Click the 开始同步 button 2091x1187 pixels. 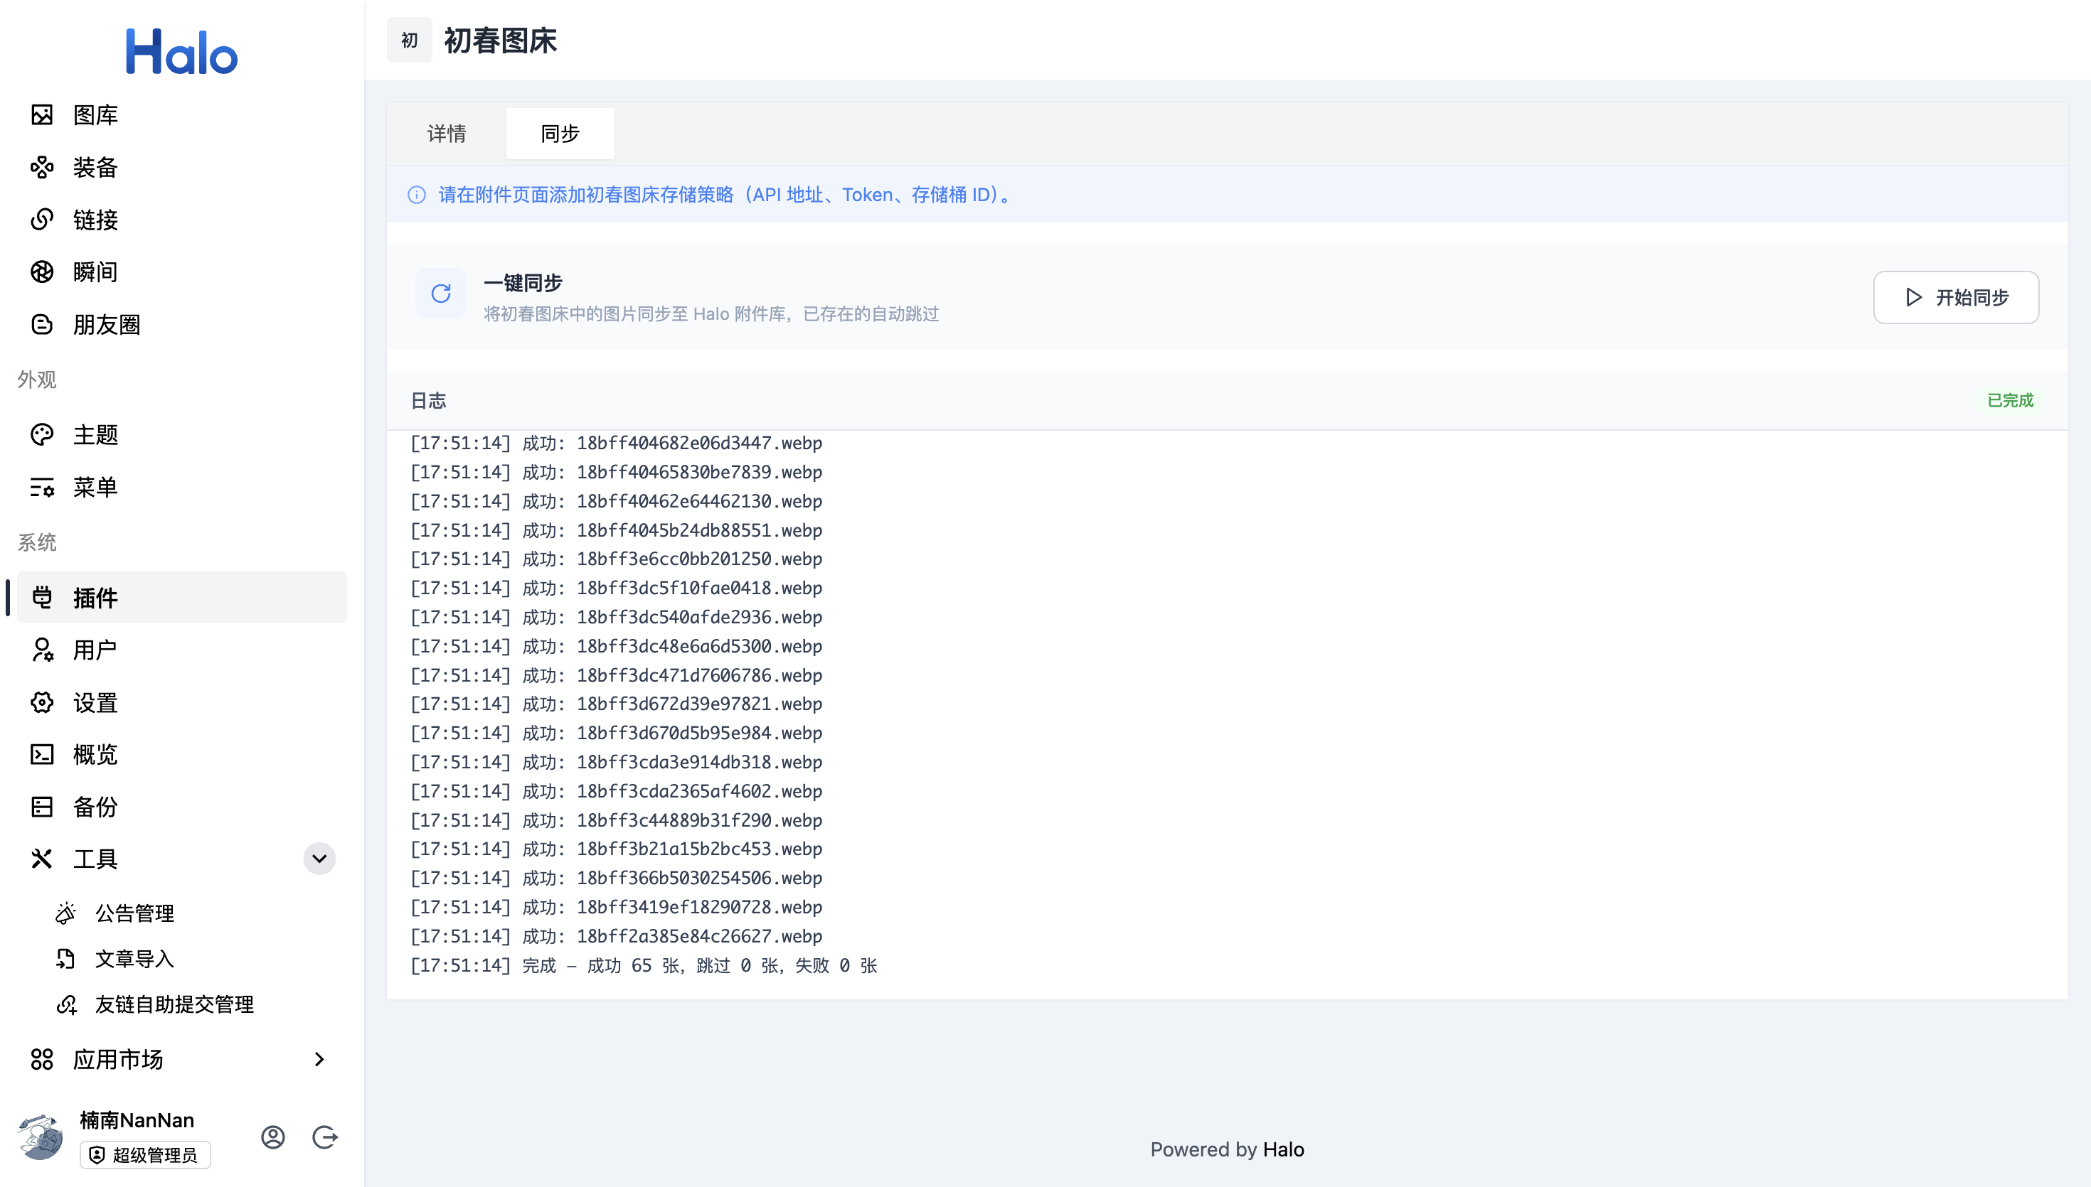(x=1956, y=298)
